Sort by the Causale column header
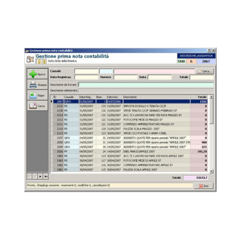Screen dimensions: 241x241 pos(71,97)
